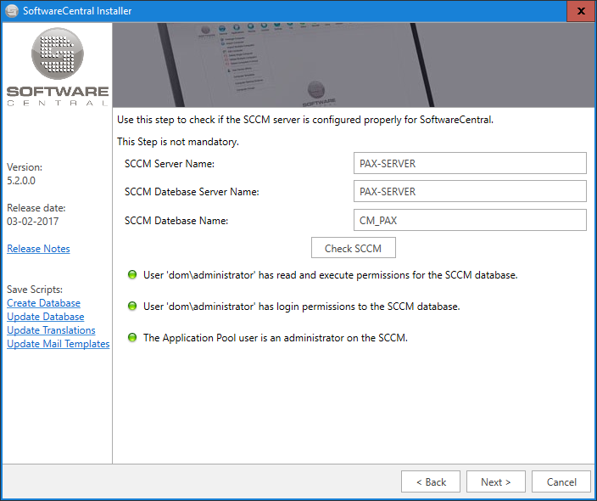
Task: Open the Update Database script link
Action: 45,317
